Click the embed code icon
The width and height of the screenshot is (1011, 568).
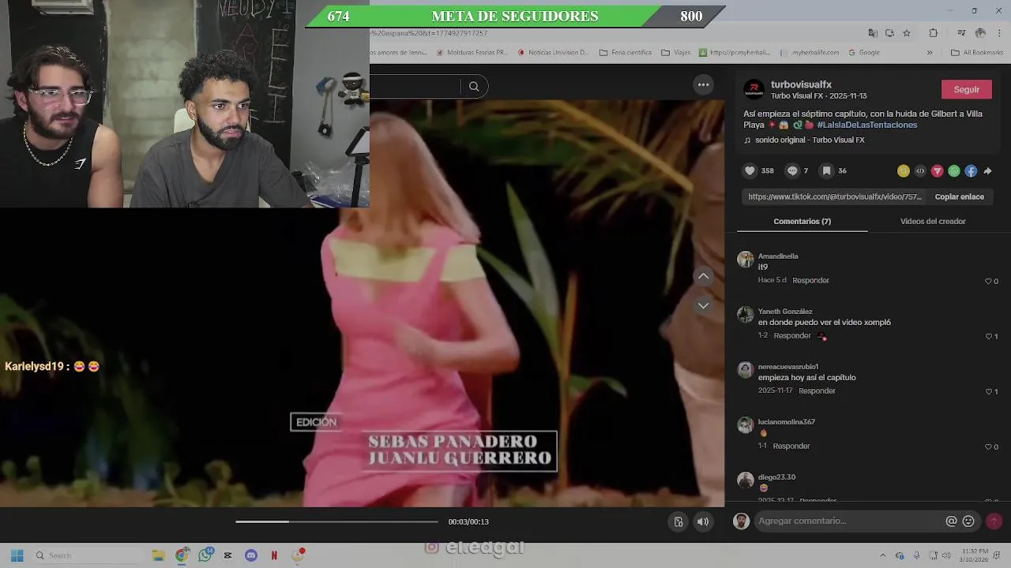pos(920,170)
